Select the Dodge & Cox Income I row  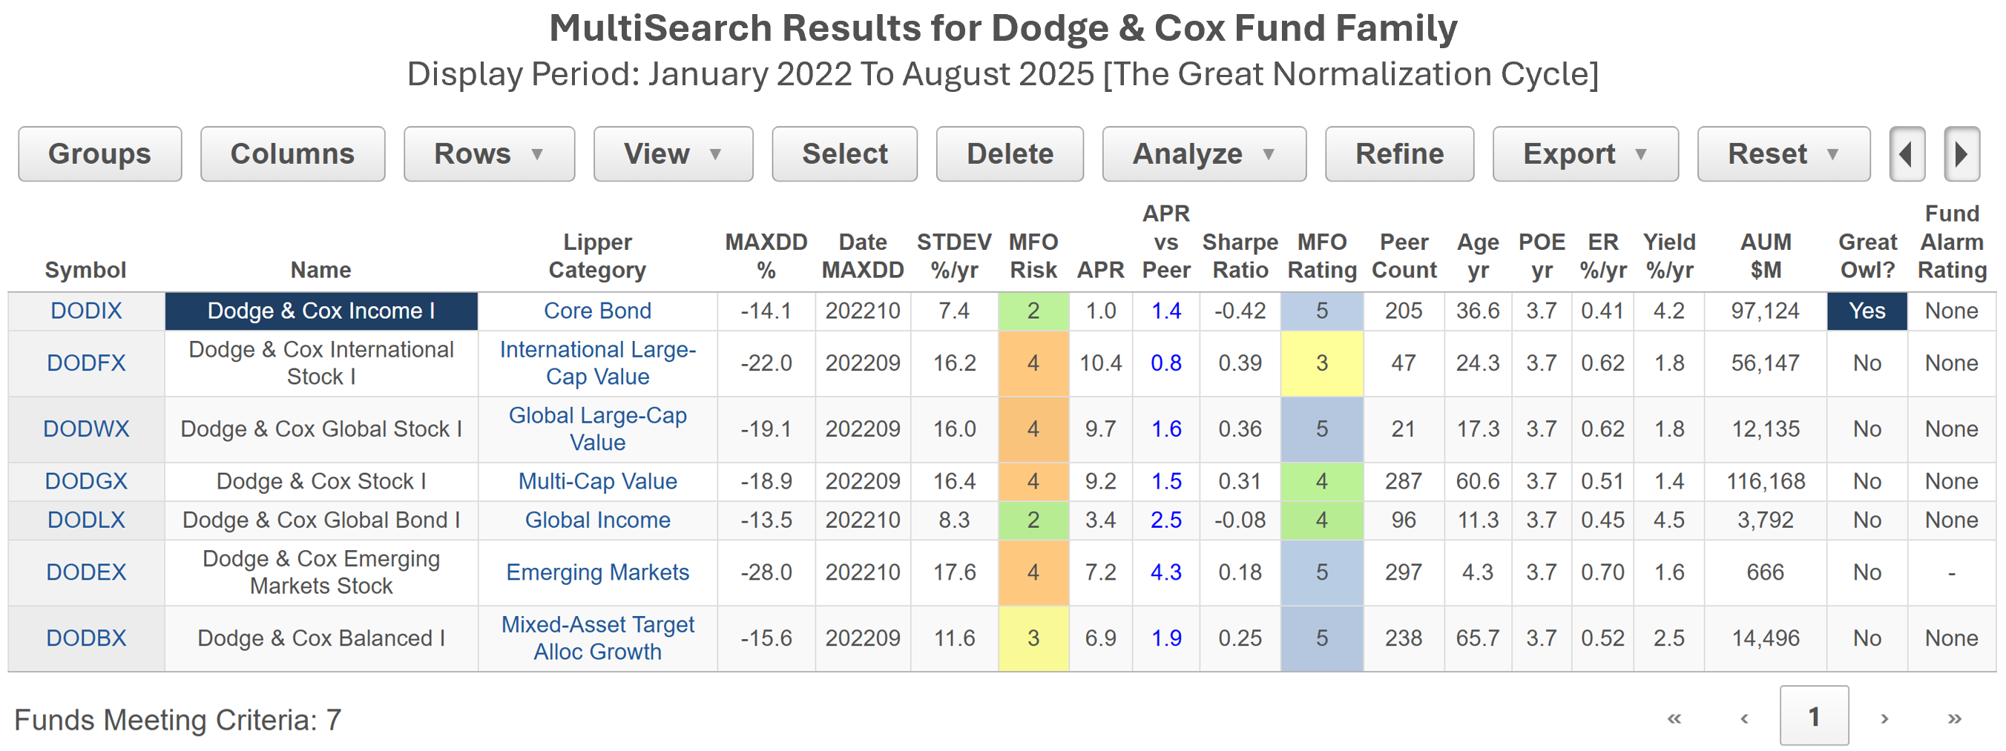320,311
